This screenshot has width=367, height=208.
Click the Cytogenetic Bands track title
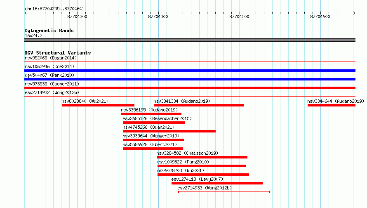pos(49,31)
